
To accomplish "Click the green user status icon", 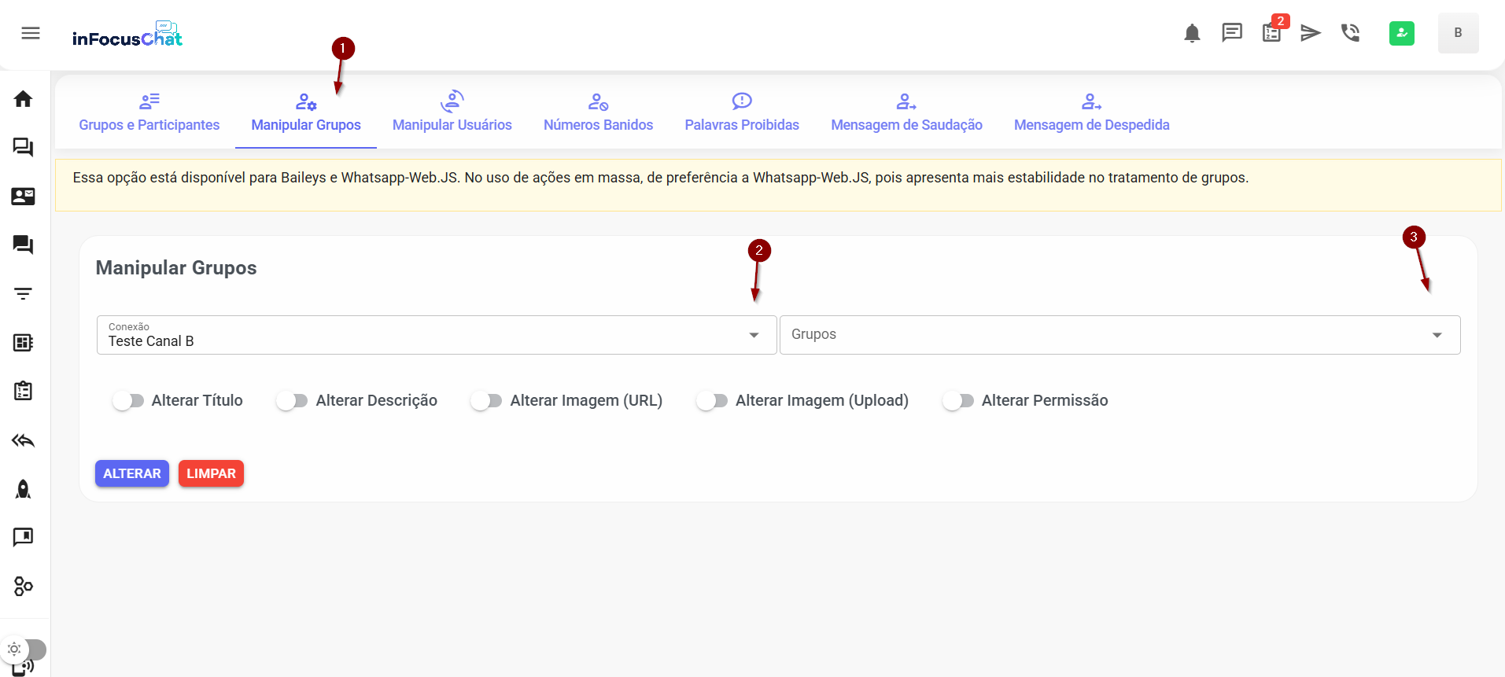I will pos(1401,33).
